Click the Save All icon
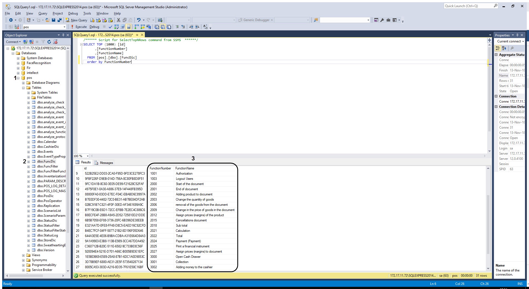 point(59,20)
